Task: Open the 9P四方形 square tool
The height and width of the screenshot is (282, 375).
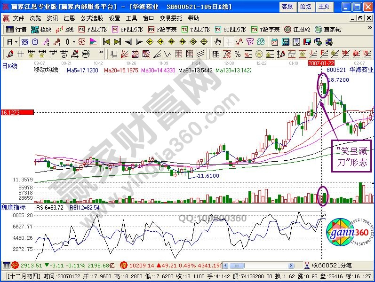Action: (x=128, y=30)
